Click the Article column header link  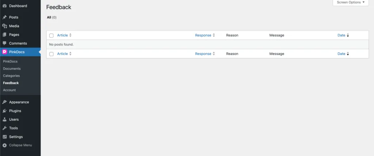pyautogui.click(x=62, y=35)
